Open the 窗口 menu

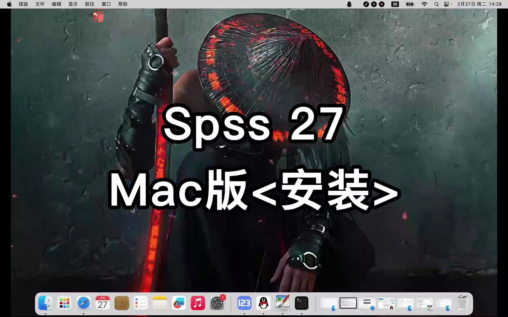pos(106,4)
